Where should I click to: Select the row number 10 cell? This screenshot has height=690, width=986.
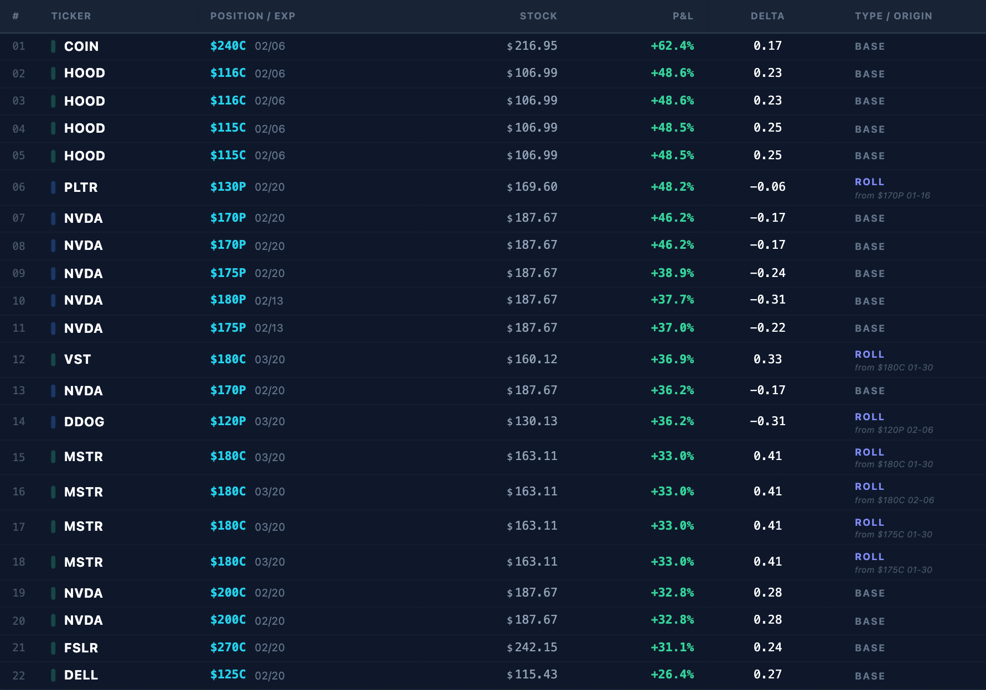click(18, 300)
